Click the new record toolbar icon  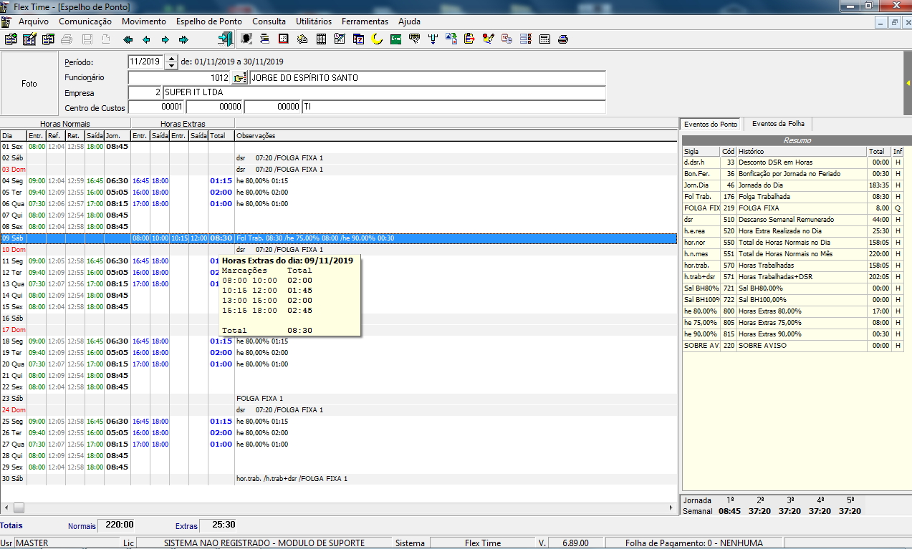point(11,39)
